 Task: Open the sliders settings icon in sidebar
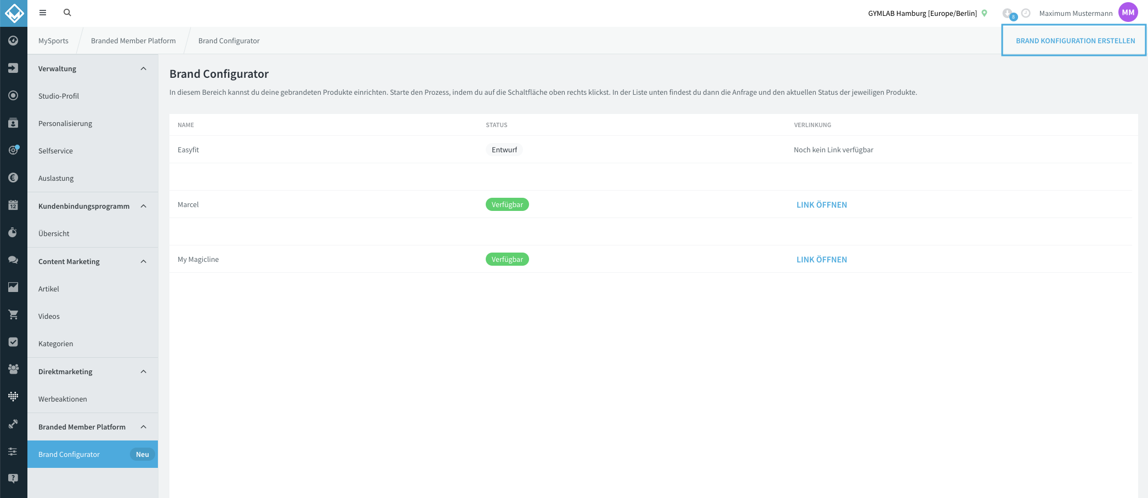coord(13,451)
